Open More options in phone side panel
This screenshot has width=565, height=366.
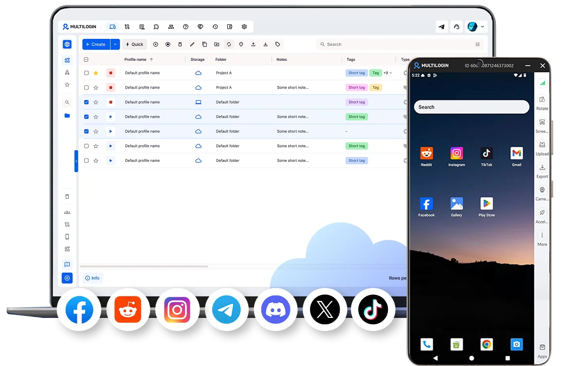(542, 239)
